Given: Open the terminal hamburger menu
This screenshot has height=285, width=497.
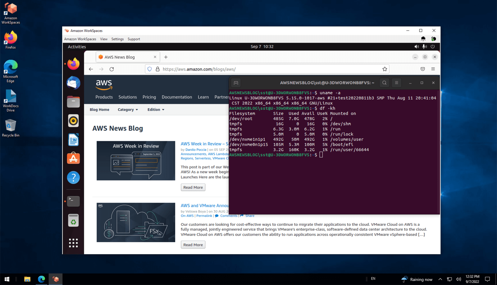Looking at the screenshot, I should [396, 83].
